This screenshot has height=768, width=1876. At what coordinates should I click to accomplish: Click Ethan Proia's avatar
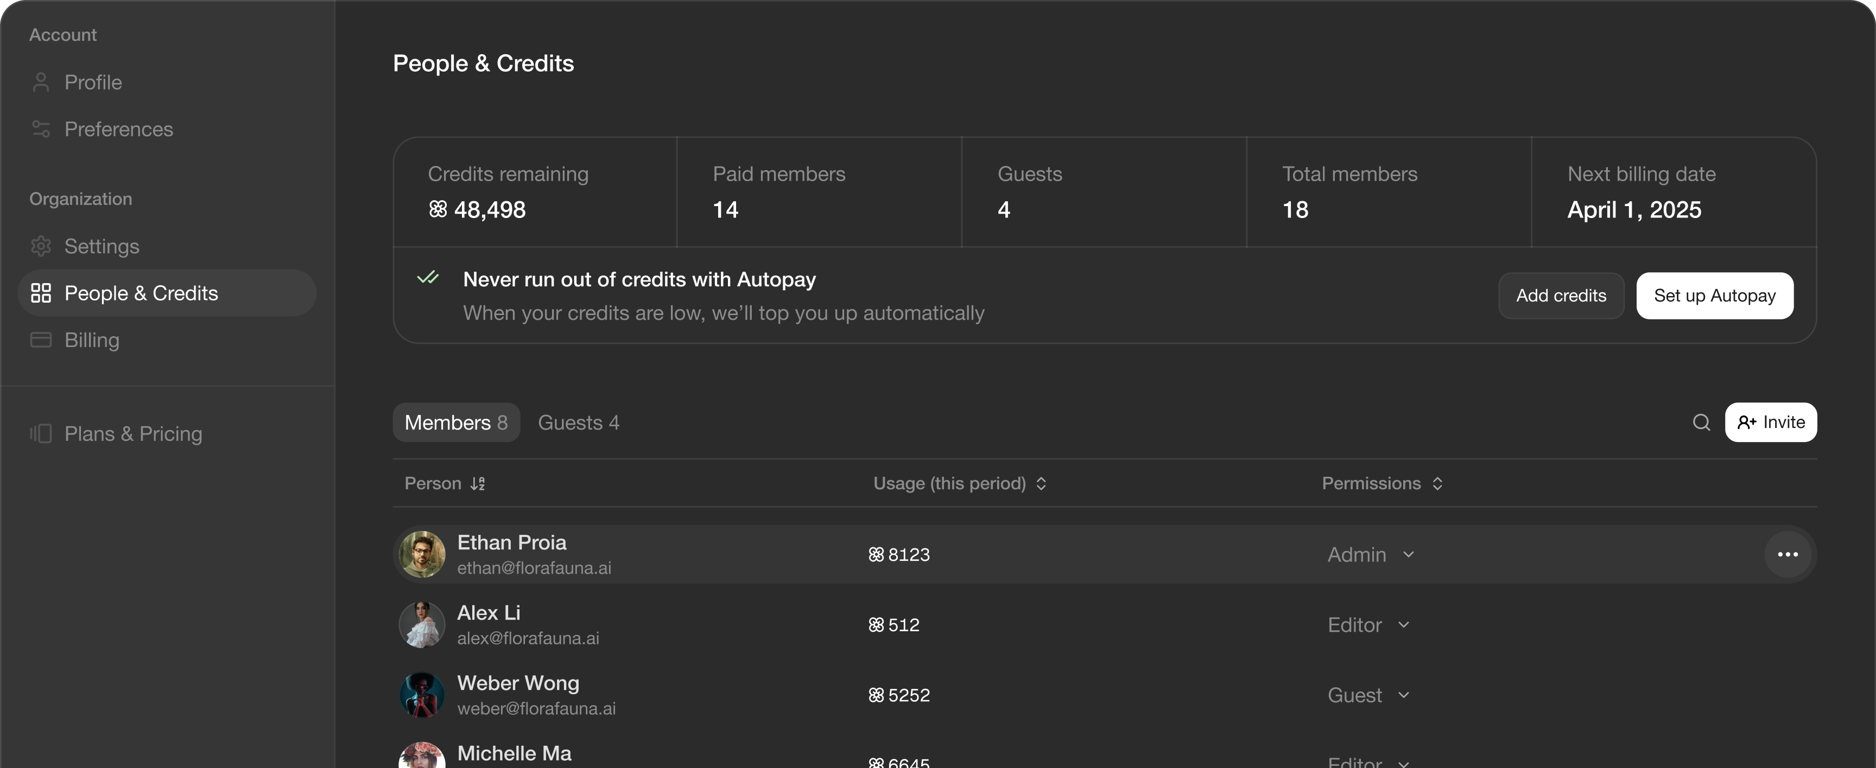point(422,554)
